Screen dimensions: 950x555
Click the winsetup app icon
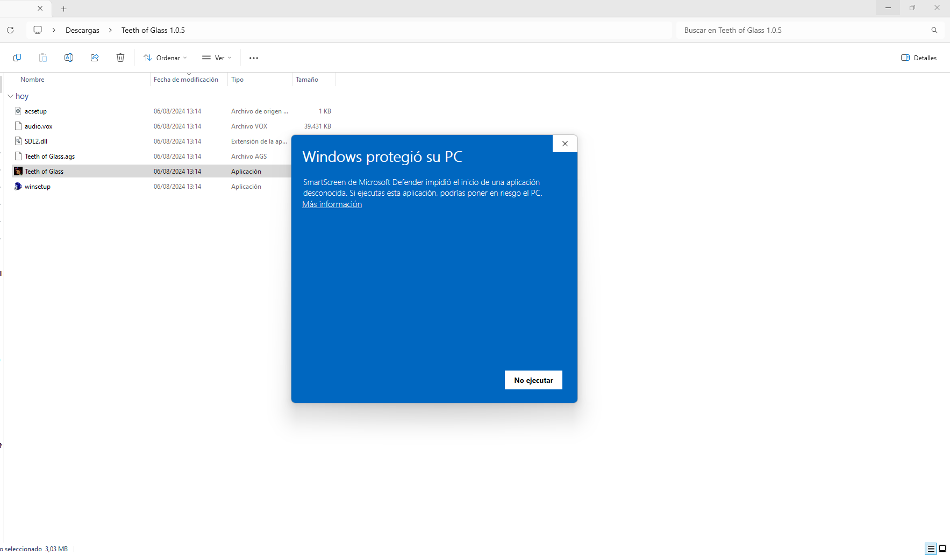(18, 186)
